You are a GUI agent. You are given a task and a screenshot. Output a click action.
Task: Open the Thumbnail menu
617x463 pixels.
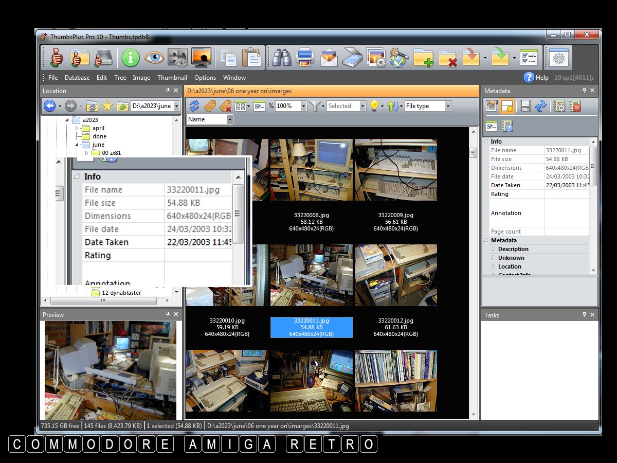(172, 78)
